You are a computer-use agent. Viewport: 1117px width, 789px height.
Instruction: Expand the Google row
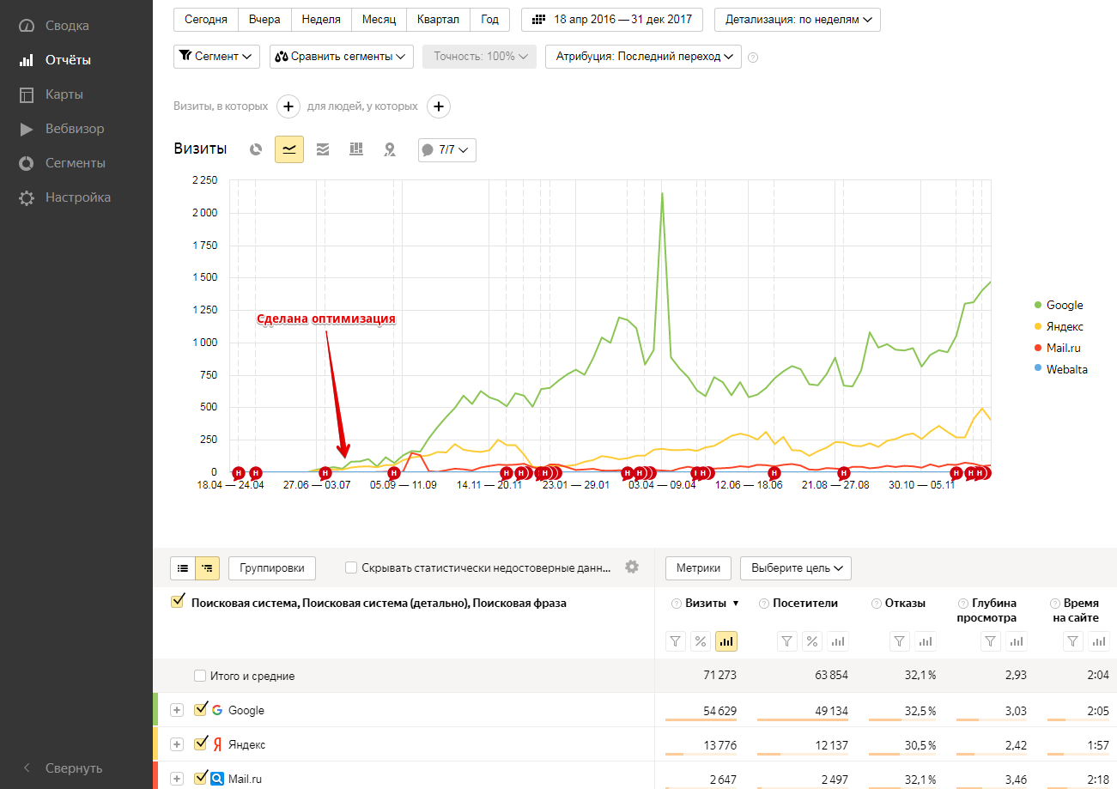[x=177, y=710]
